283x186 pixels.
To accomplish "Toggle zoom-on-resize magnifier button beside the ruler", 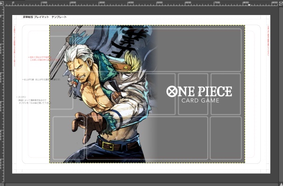I will click(x=281, y=3).
